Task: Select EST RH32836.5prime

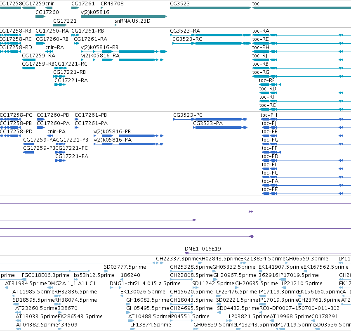Action: point(58,296)
